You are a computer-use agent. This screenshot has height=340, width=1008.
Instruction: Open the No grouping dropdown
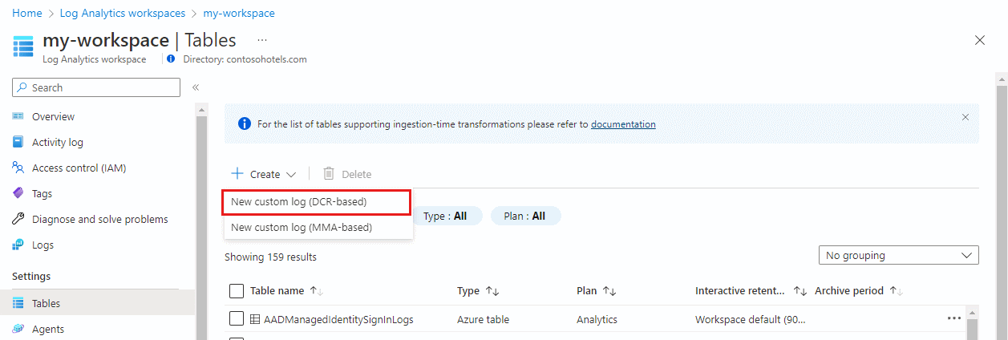click(x=898, y=255)
